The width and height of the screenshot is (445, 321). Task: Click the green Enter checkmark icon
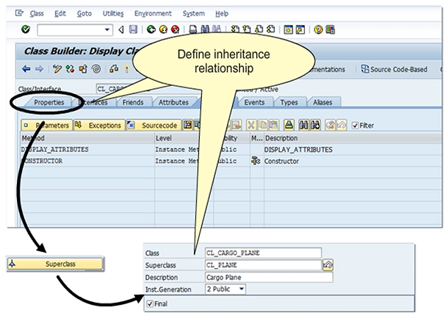tap(26, 30)
